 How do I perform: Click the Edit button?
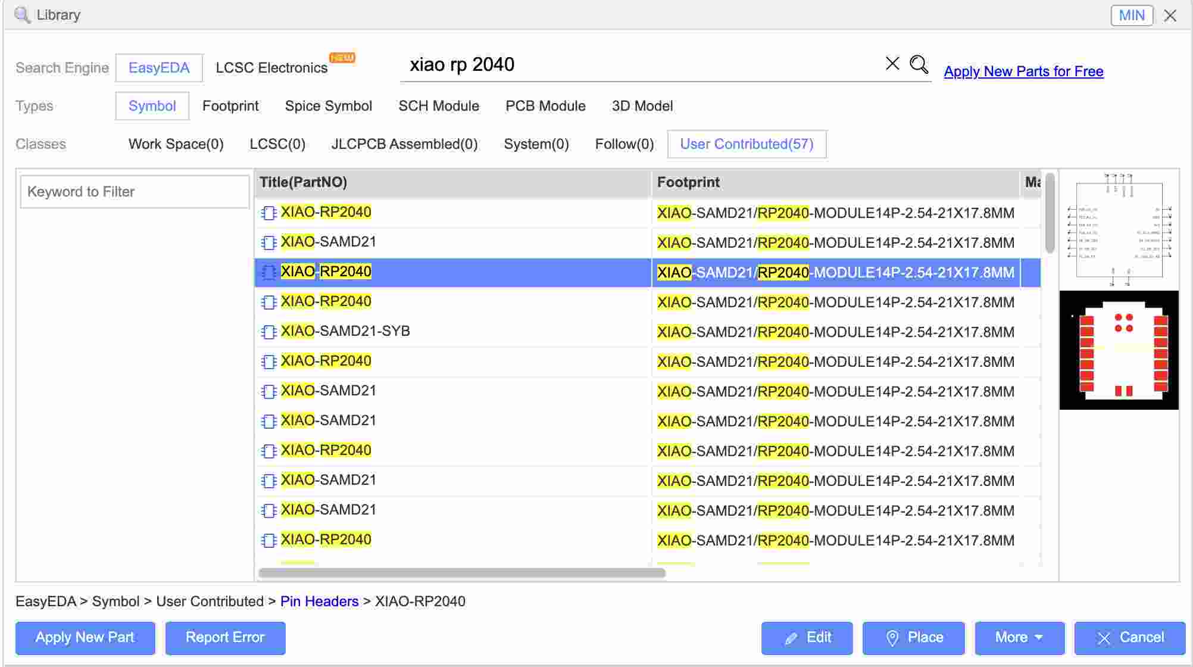[807, 638]
